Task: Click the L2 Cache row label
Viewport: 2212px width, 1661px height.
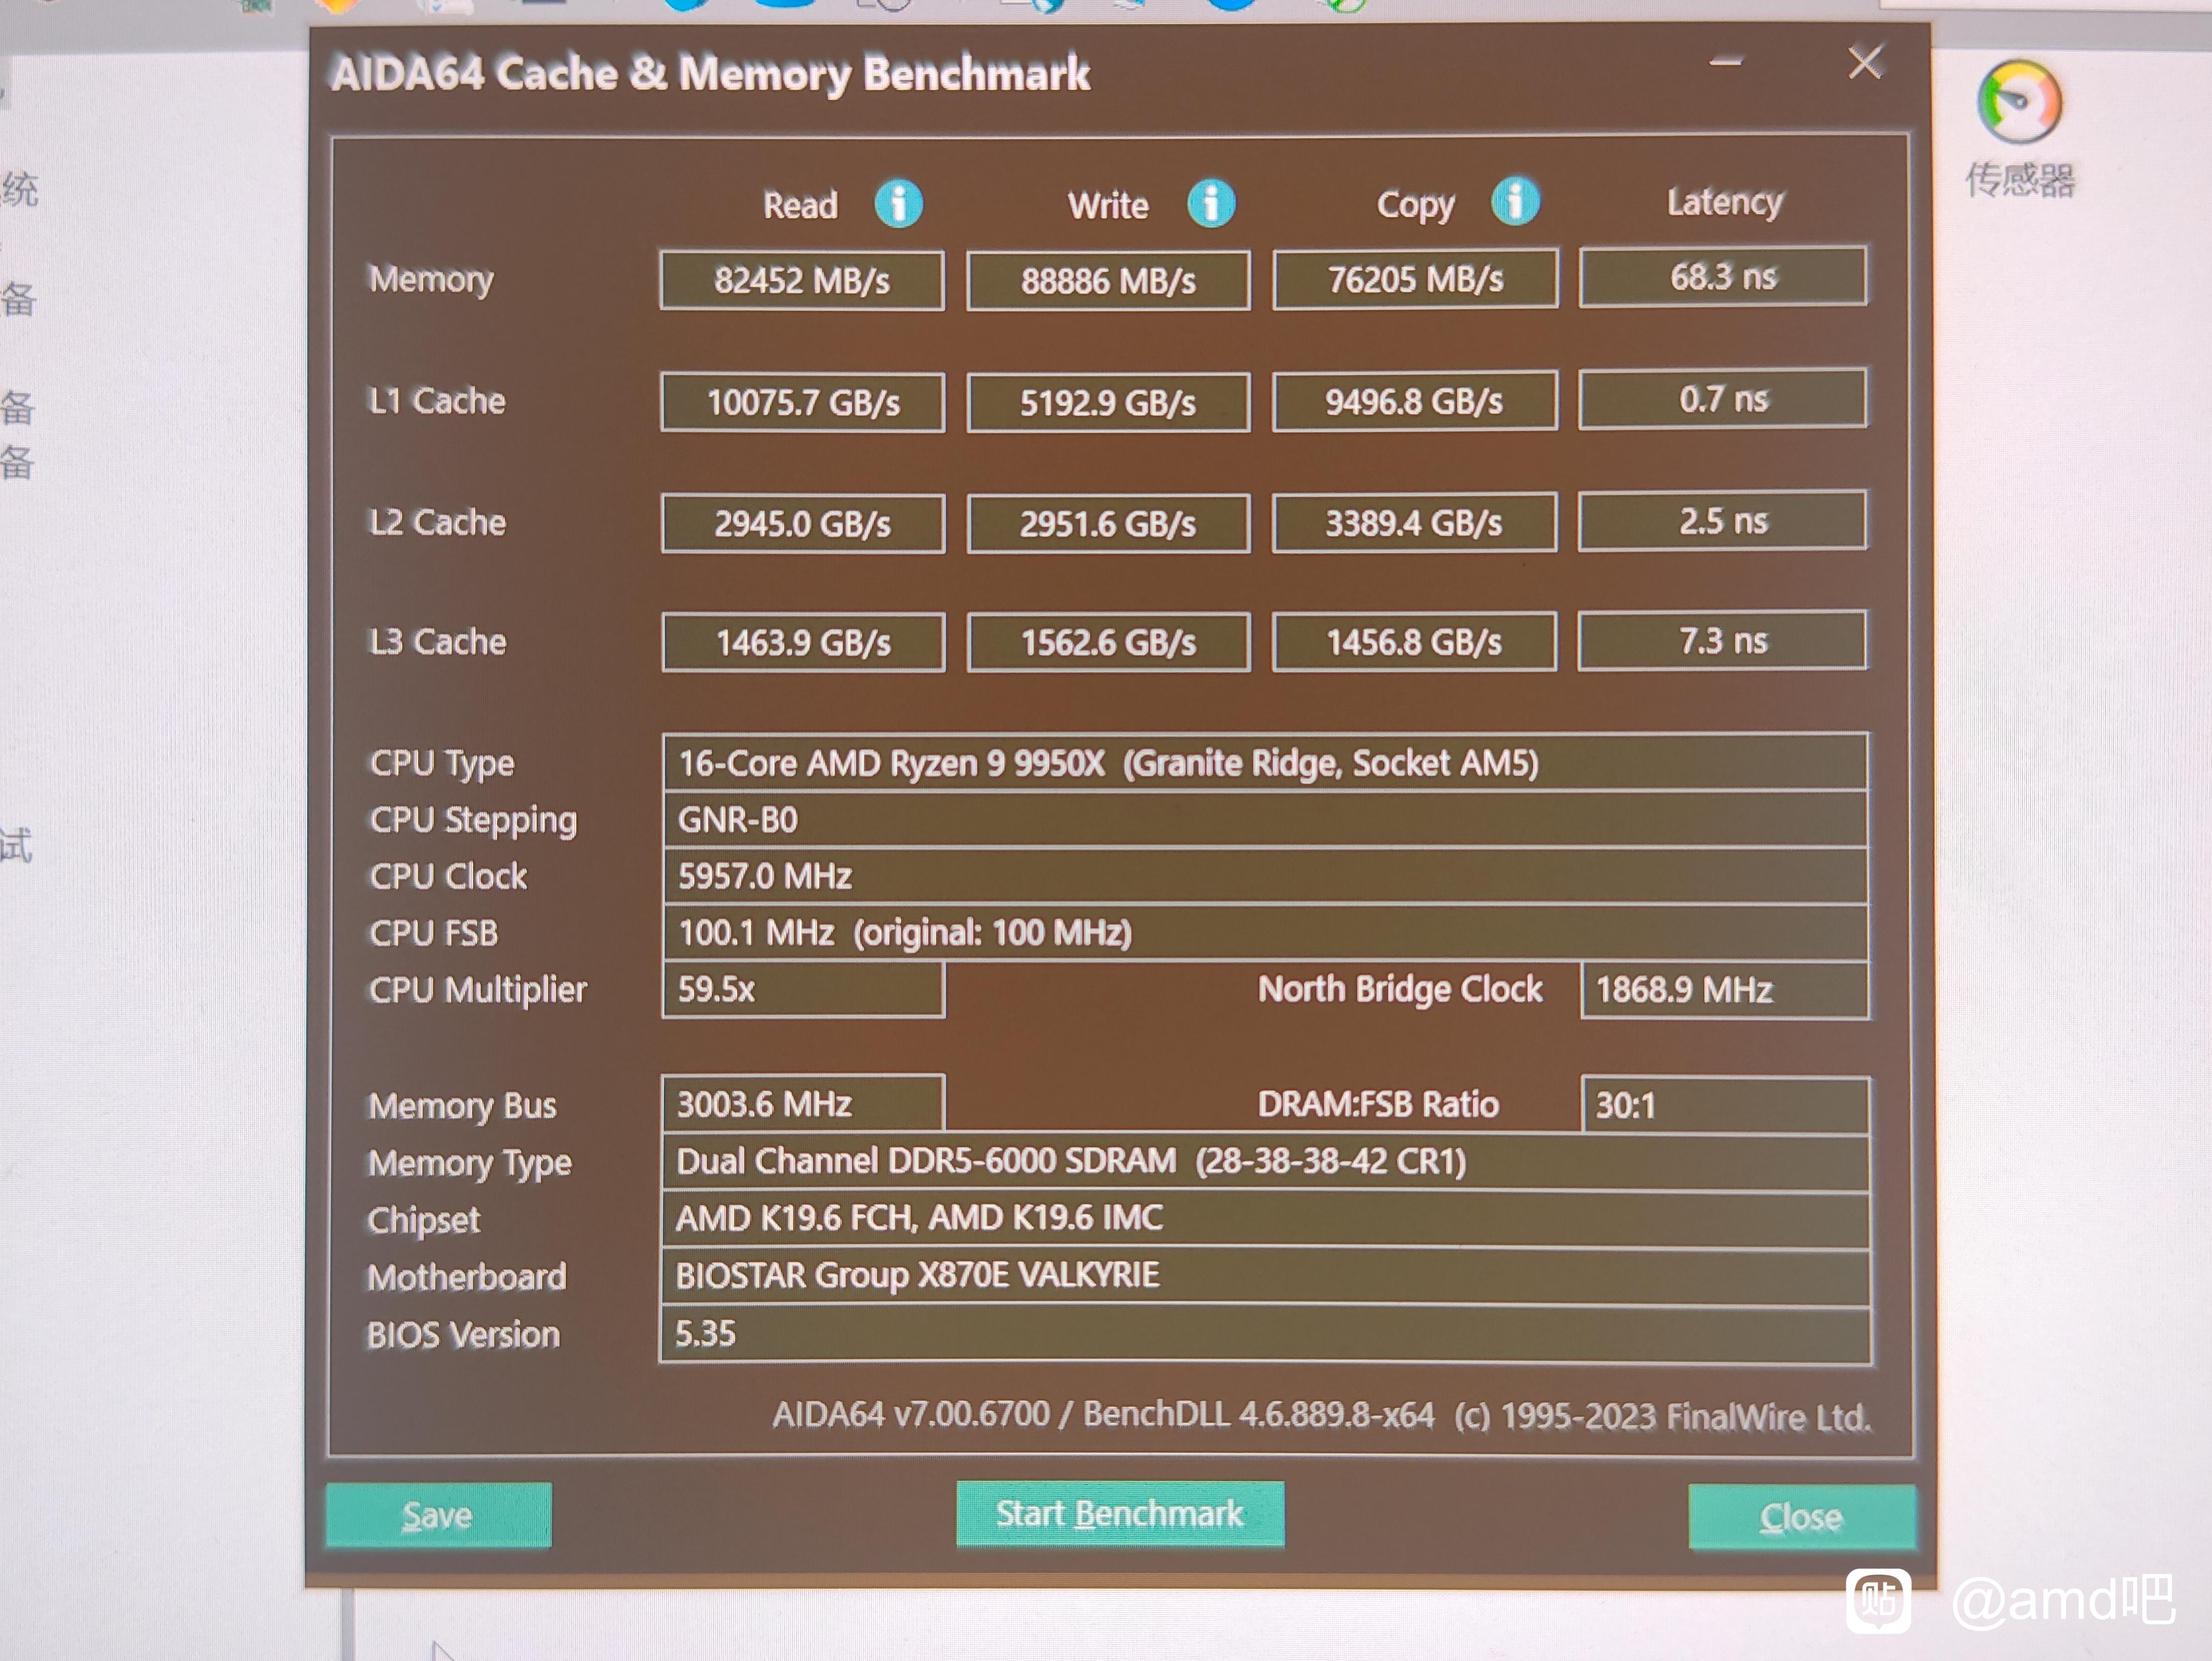Action: point(437,522)
